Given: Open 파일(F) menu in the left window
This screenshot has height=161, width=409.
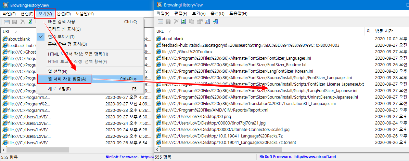Looking at the screenshot, I should tap(9, 14).
